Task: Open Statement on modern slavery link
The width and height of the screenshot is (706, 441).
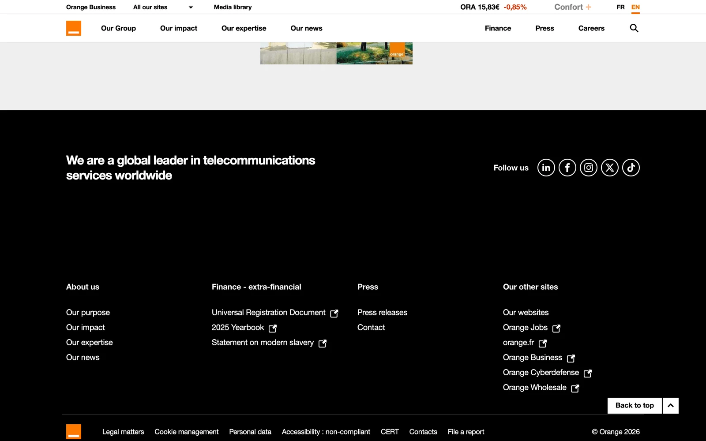Action: pos(263,342)
